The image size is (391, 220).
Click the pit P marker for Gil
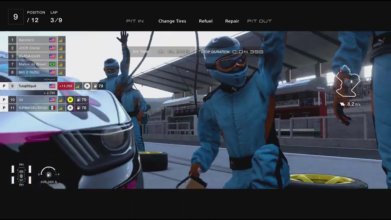[x=4, y=100]
